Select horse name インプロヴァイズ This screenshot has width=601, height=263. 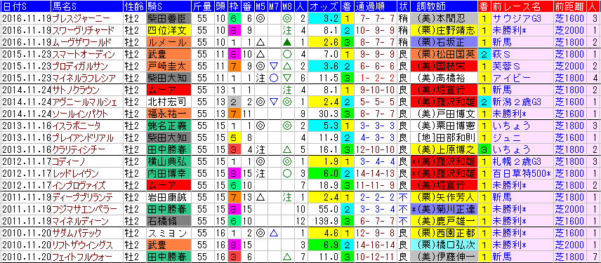[x=78, y=186]
